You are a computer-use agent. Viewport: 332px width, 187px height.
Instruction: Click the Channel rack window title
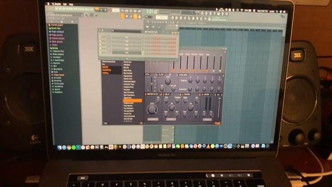[152, 32]
